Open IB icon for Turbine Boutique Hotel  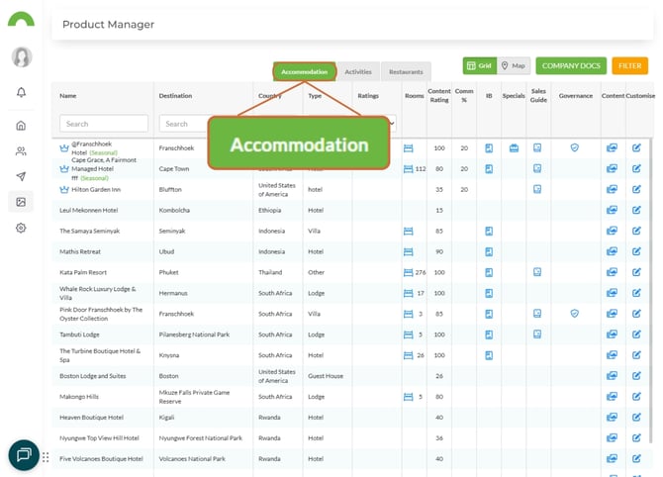click(489, 355)
